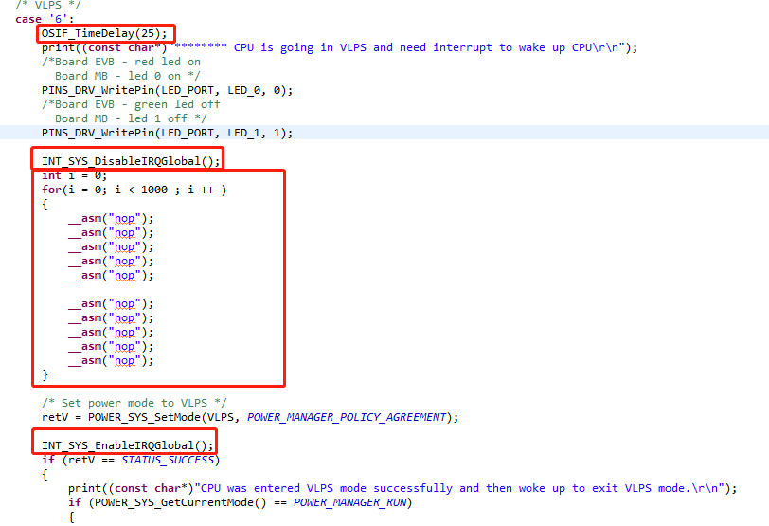The height and width of the screenshot is (526, 769).
Task: Click the highlighted PINS_DRV_WritePin line with LED_1
Action: point(168,133)
